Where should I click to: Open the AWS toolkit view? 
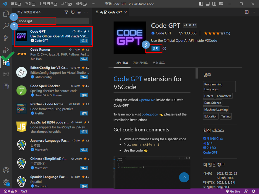[6, 74]
